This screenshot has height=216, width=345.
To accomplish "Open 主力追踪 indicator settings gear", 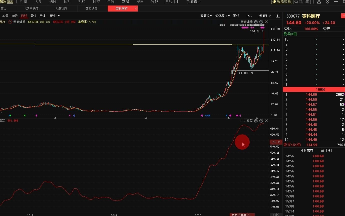I will point(256,121).
